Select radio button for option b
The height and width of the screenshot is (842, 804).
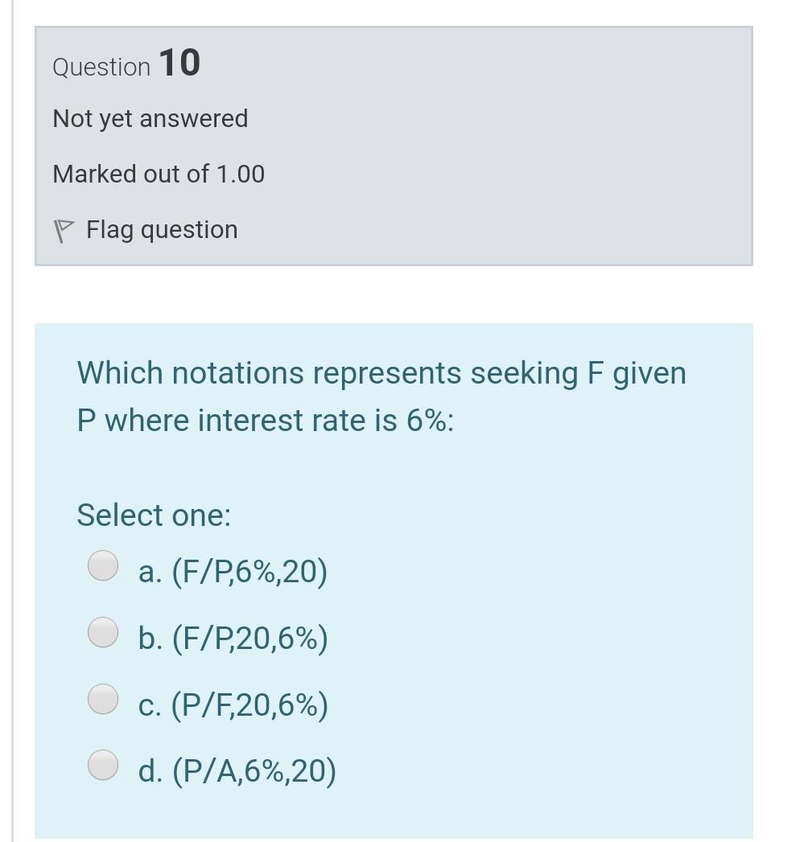coord(103,632)
